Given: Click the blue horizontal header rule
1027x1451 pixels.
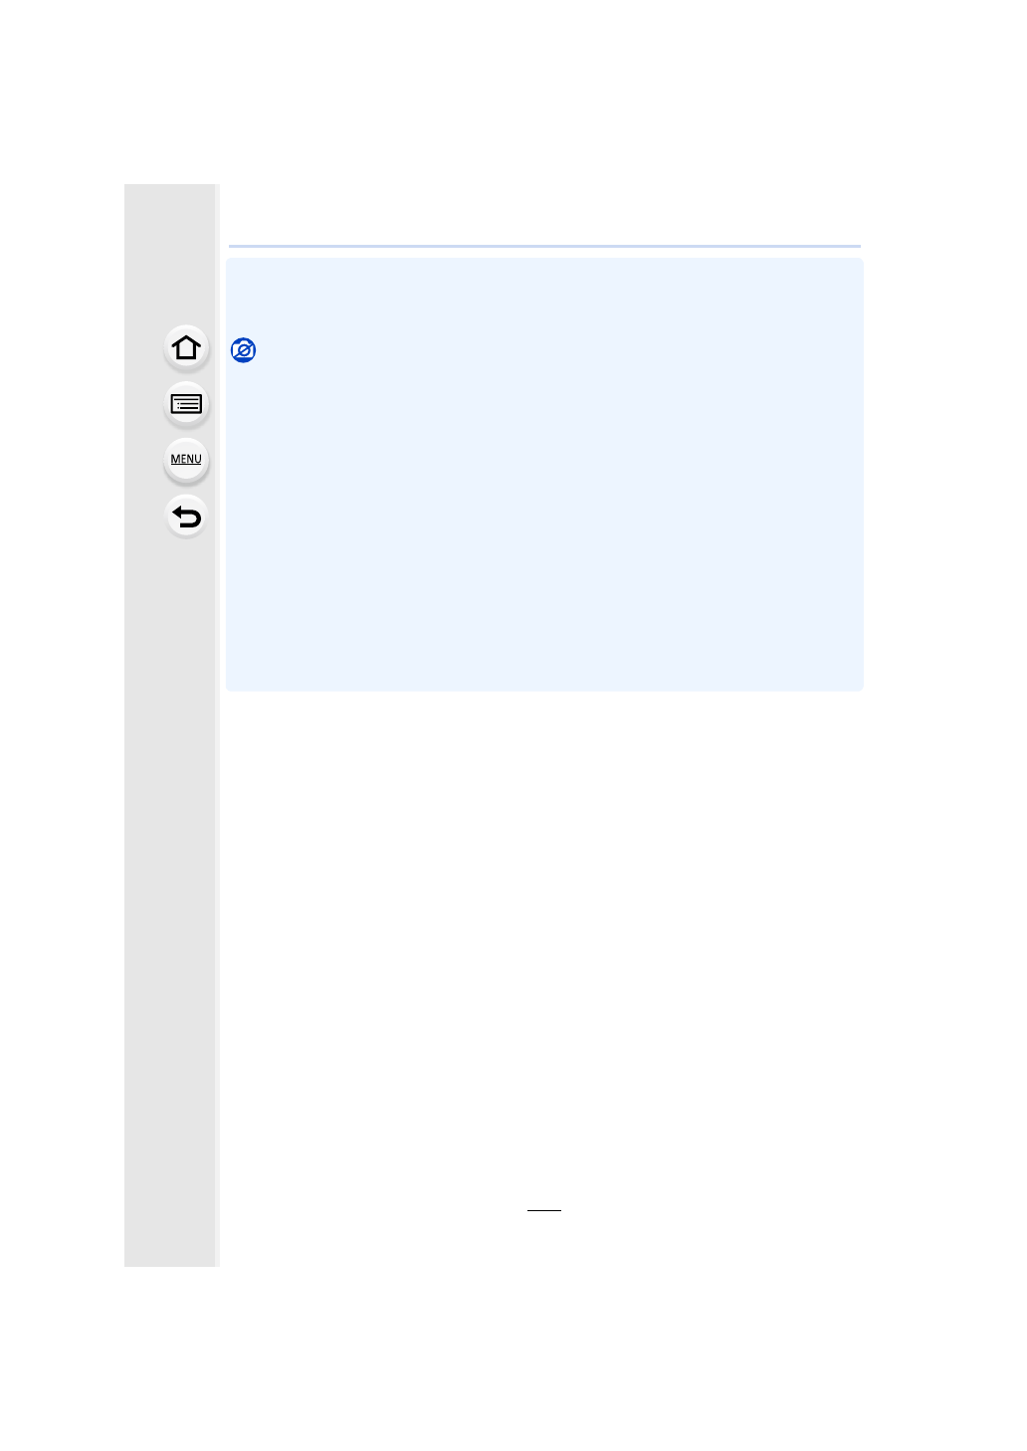Looking at the screenshot, I should [544, 246].
